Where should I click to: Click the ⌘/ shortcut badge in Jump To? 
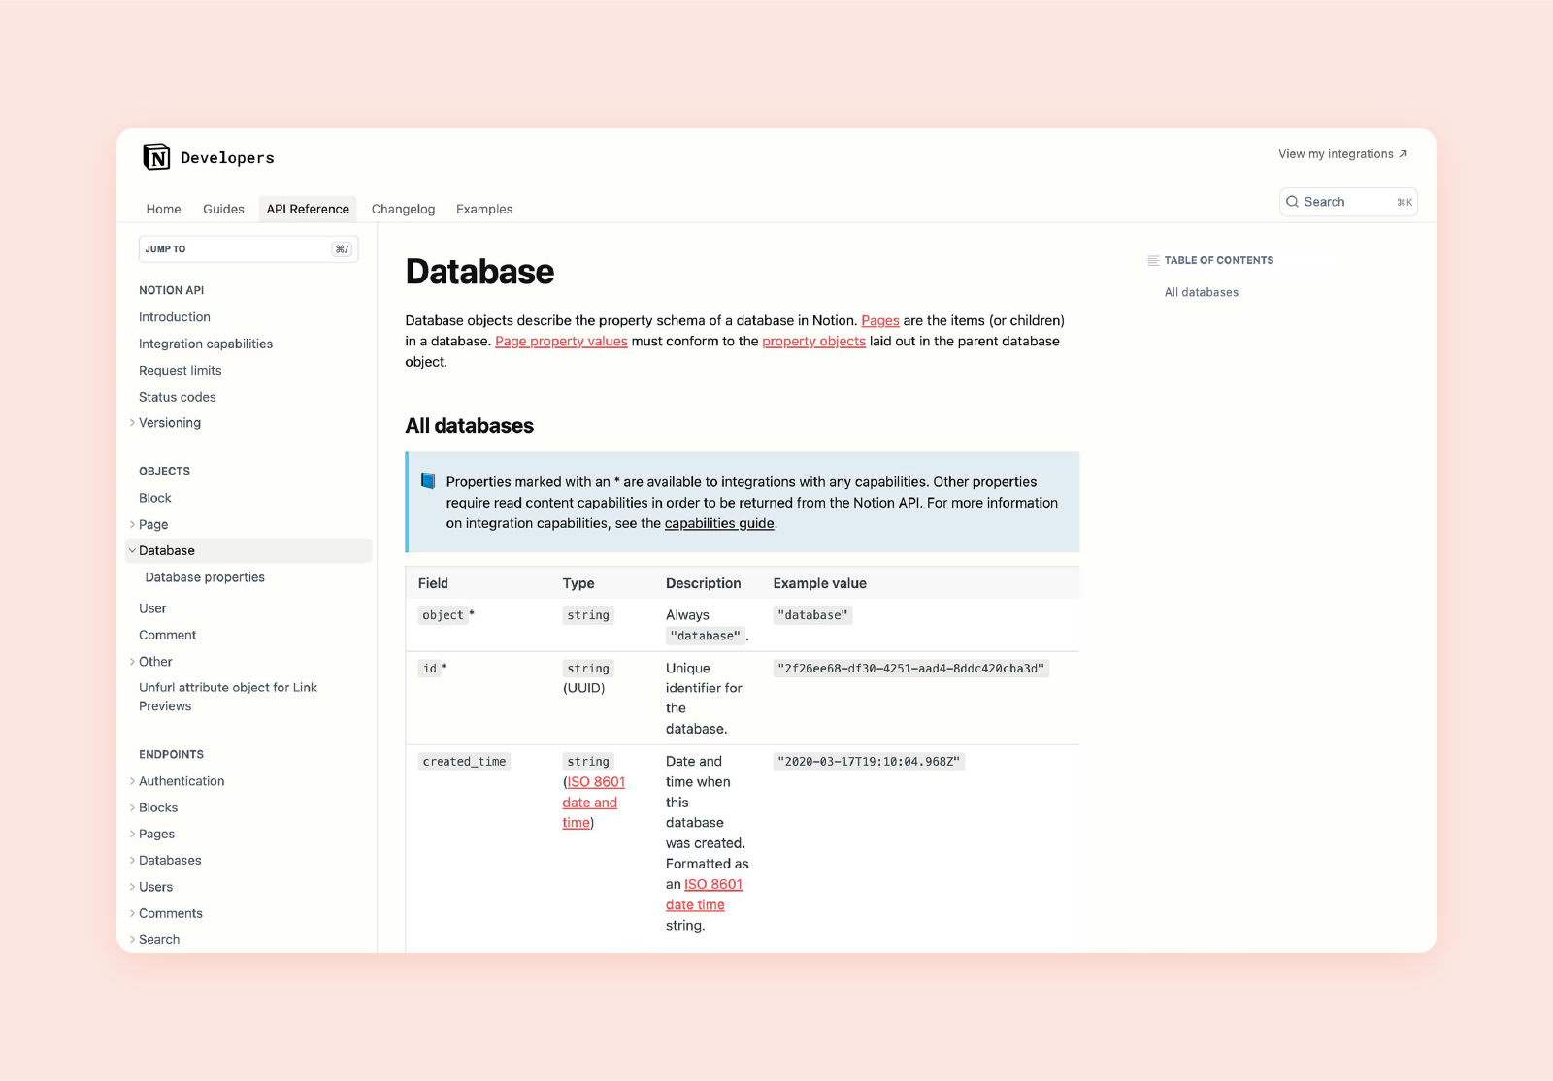coord(342,248)
